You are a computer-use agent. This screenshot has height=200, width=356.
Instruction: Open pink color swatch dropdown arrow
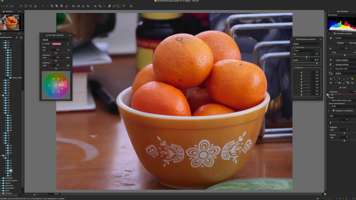[x=62, y=44]
